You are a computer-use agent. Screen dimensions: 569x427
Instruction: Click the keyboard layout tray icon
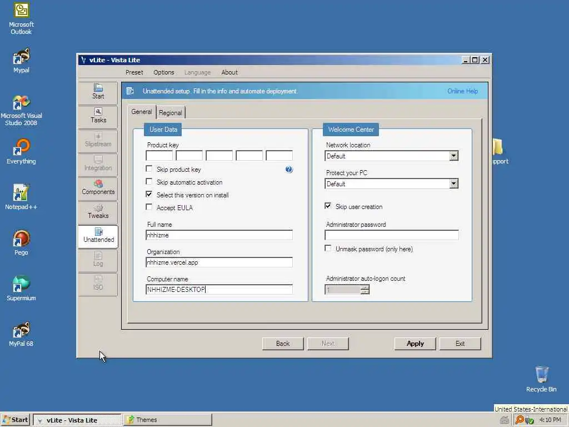pyautogui.click(x=504, y=420)
